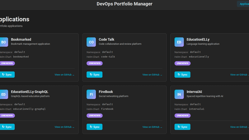Open View on GitHub for Bookmarked
This screenshot has height=140, width=249.
coord(64,75)
